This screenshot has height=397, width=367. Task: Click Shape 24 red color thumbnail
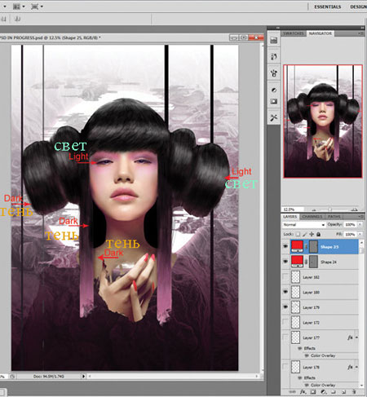click(x=297, y=262)
